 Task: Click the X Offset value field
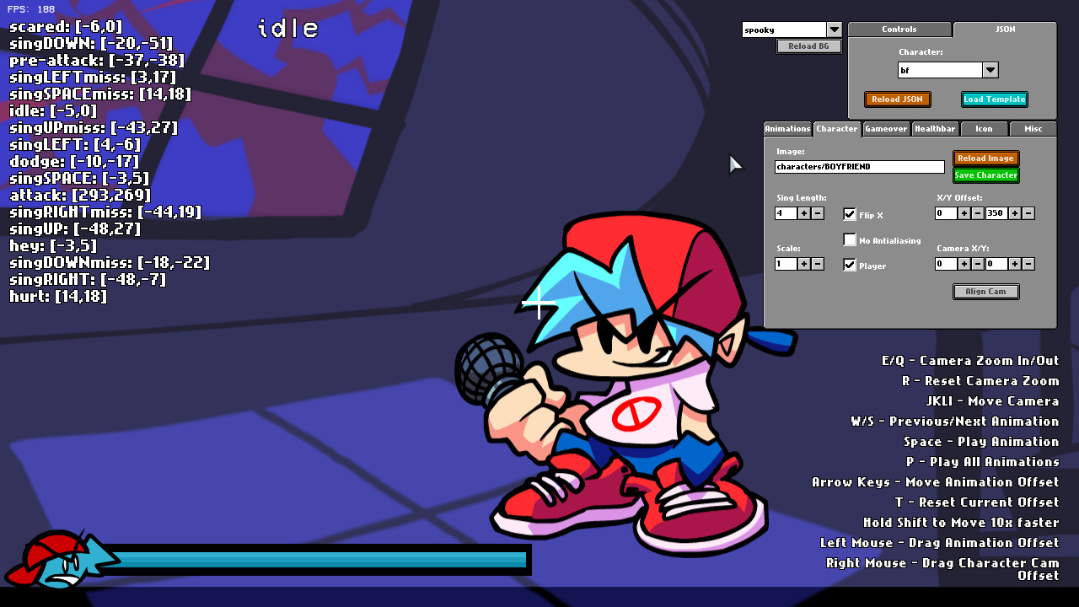[x=946, y=213]
